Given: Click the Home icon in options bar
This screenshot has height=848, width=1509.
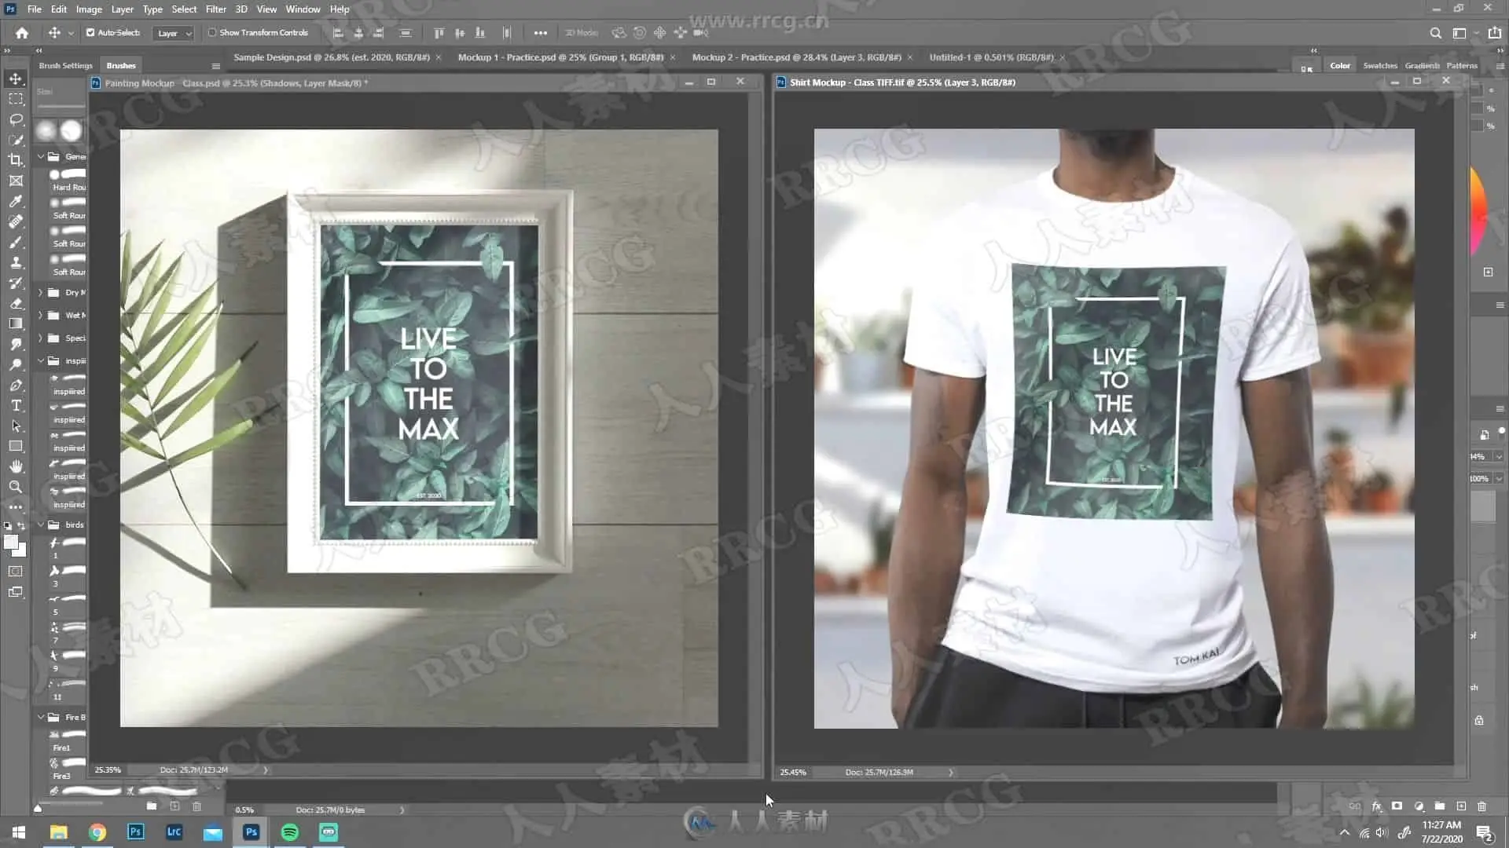Looking at the screenshot, I should (22, 33).
